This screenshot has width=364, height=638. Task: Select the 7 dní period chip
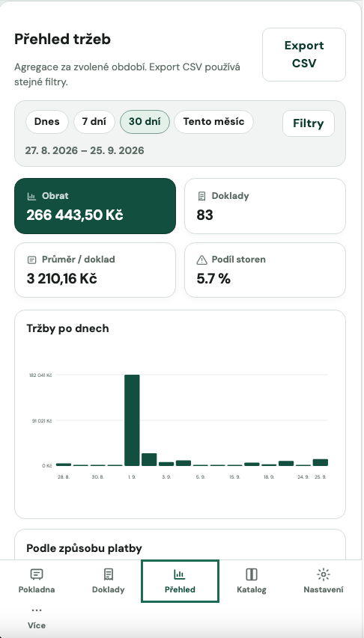click(x=94, y=122)
